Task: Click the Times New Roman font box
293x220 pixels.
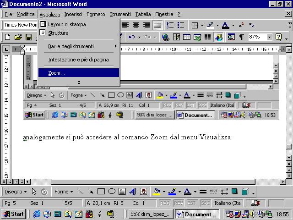Action: [x=21, y=25]
